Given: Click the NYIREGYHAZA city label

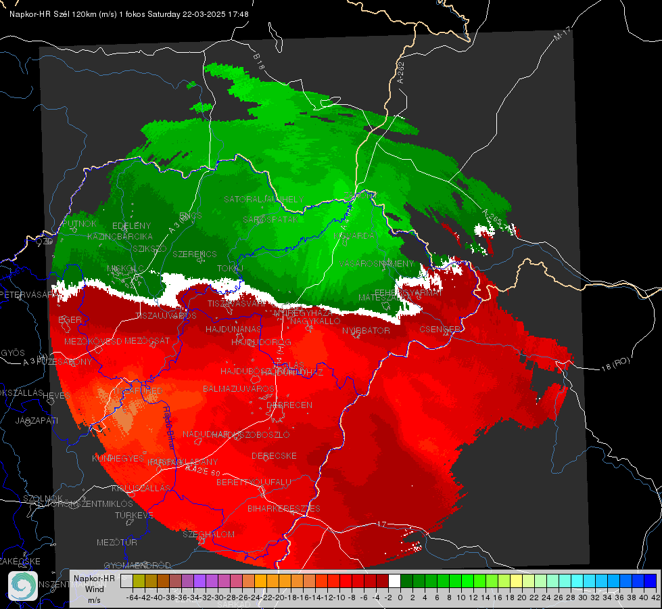Looking at the screenshot, I should pos(303,313).
